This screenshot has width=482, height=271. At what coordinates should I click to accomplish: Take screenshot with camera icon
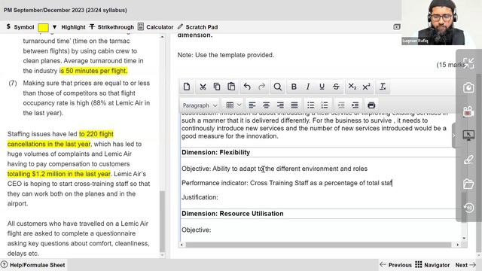[x=468, y=87]
